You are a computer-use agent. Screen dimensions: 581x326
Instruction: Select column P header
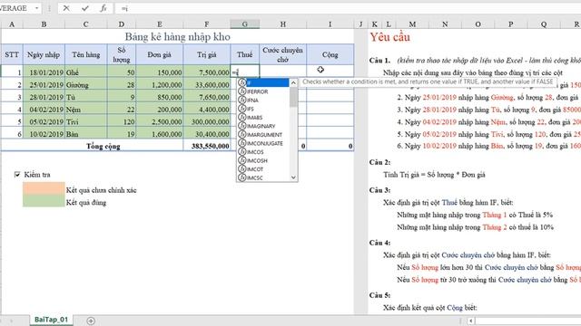510,24
